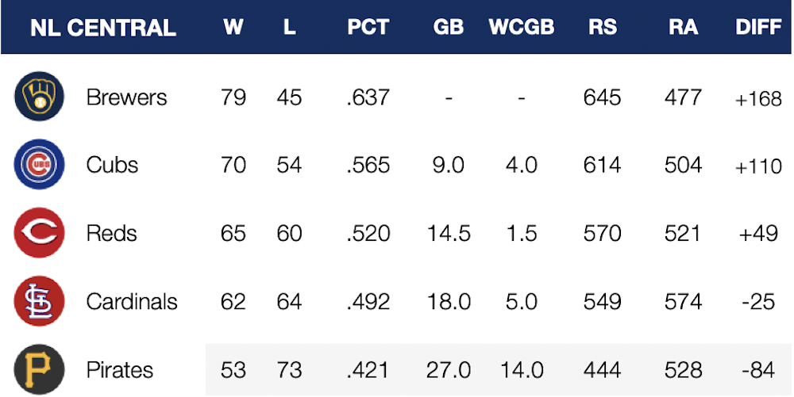Click the Cardinals team logo

point(37,302)
